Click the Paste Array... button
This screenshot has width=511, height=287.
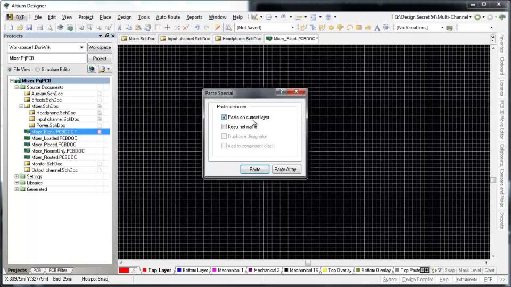click(286, 169)
